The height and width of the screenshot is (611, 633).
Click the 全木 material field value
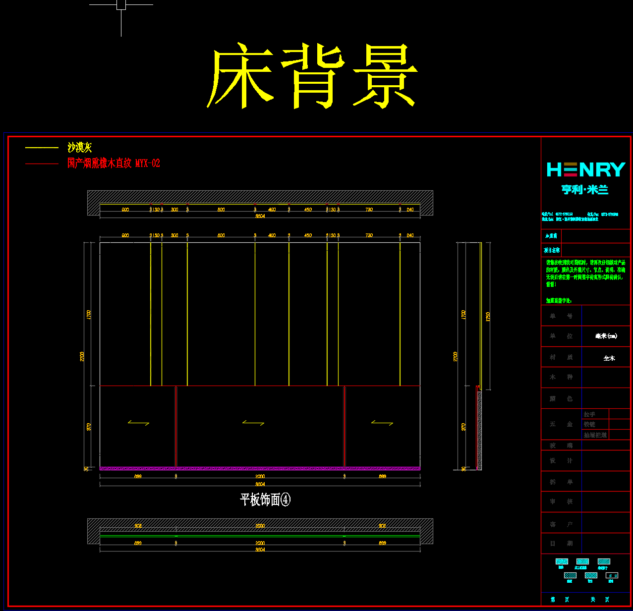(x=609, y=358)
